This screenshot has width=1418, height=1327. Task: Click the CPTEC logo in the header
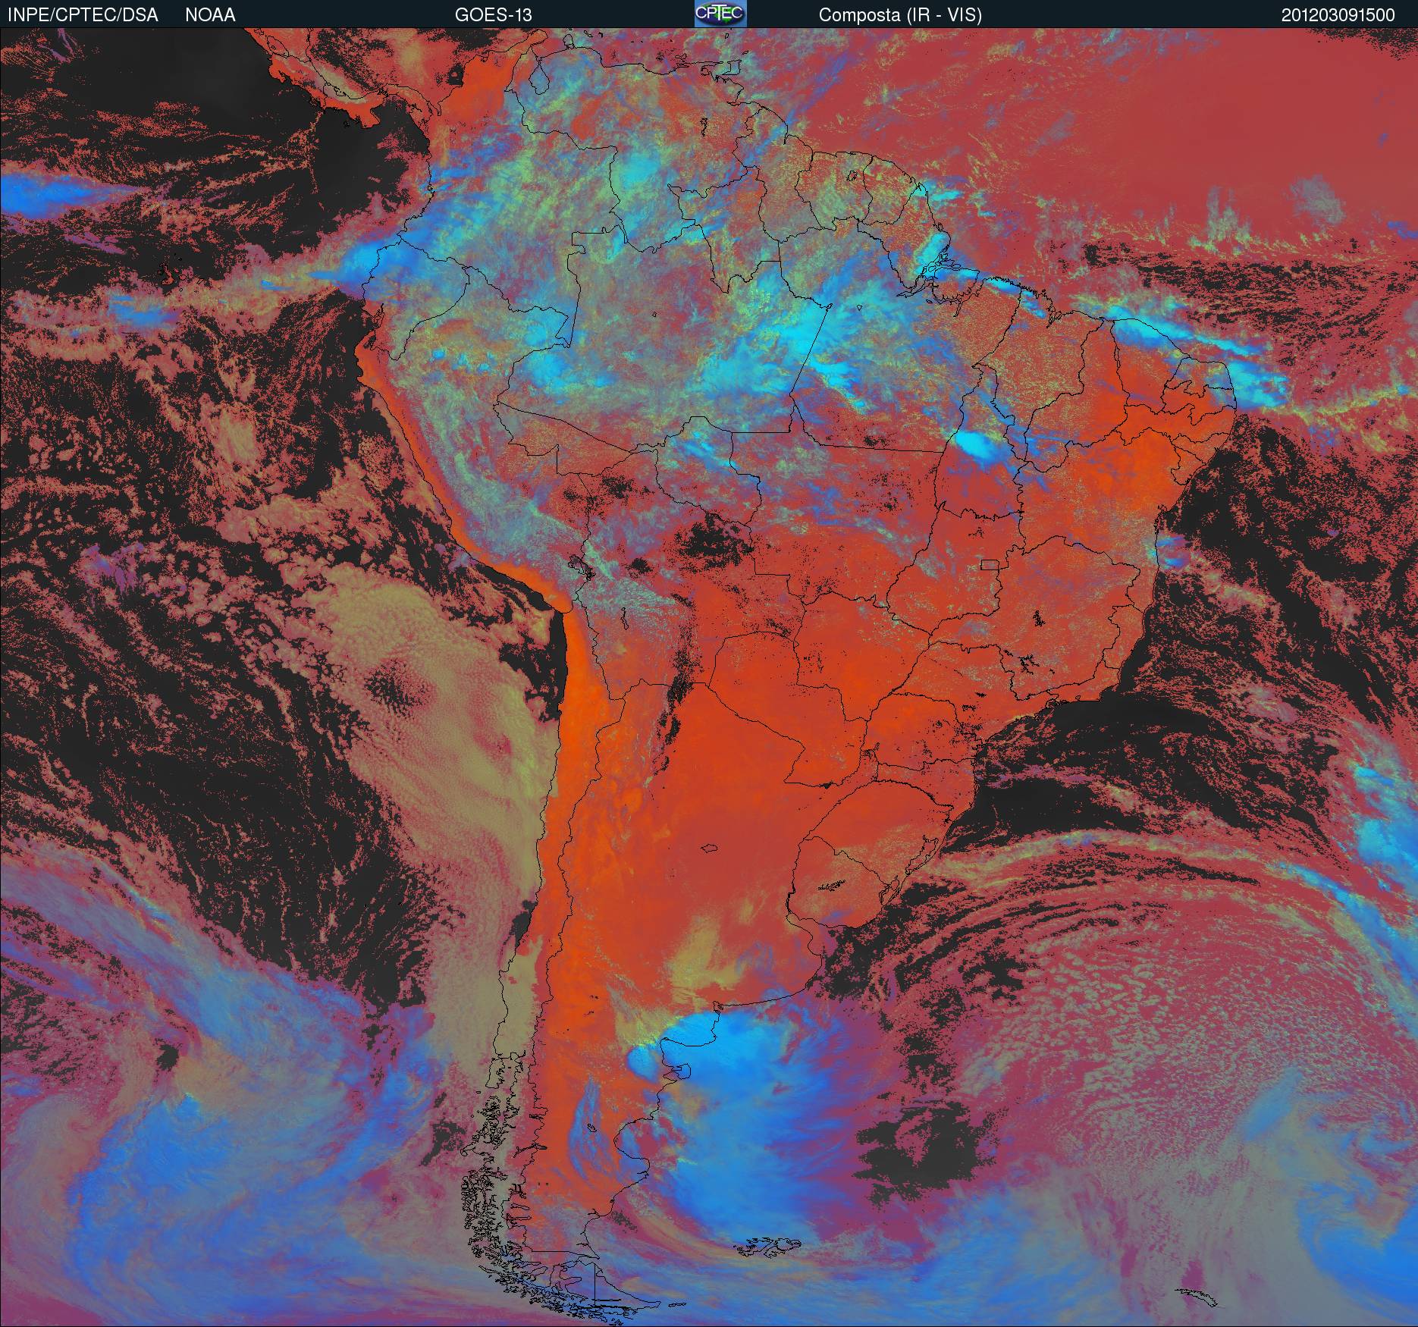[x=720, y=14]
